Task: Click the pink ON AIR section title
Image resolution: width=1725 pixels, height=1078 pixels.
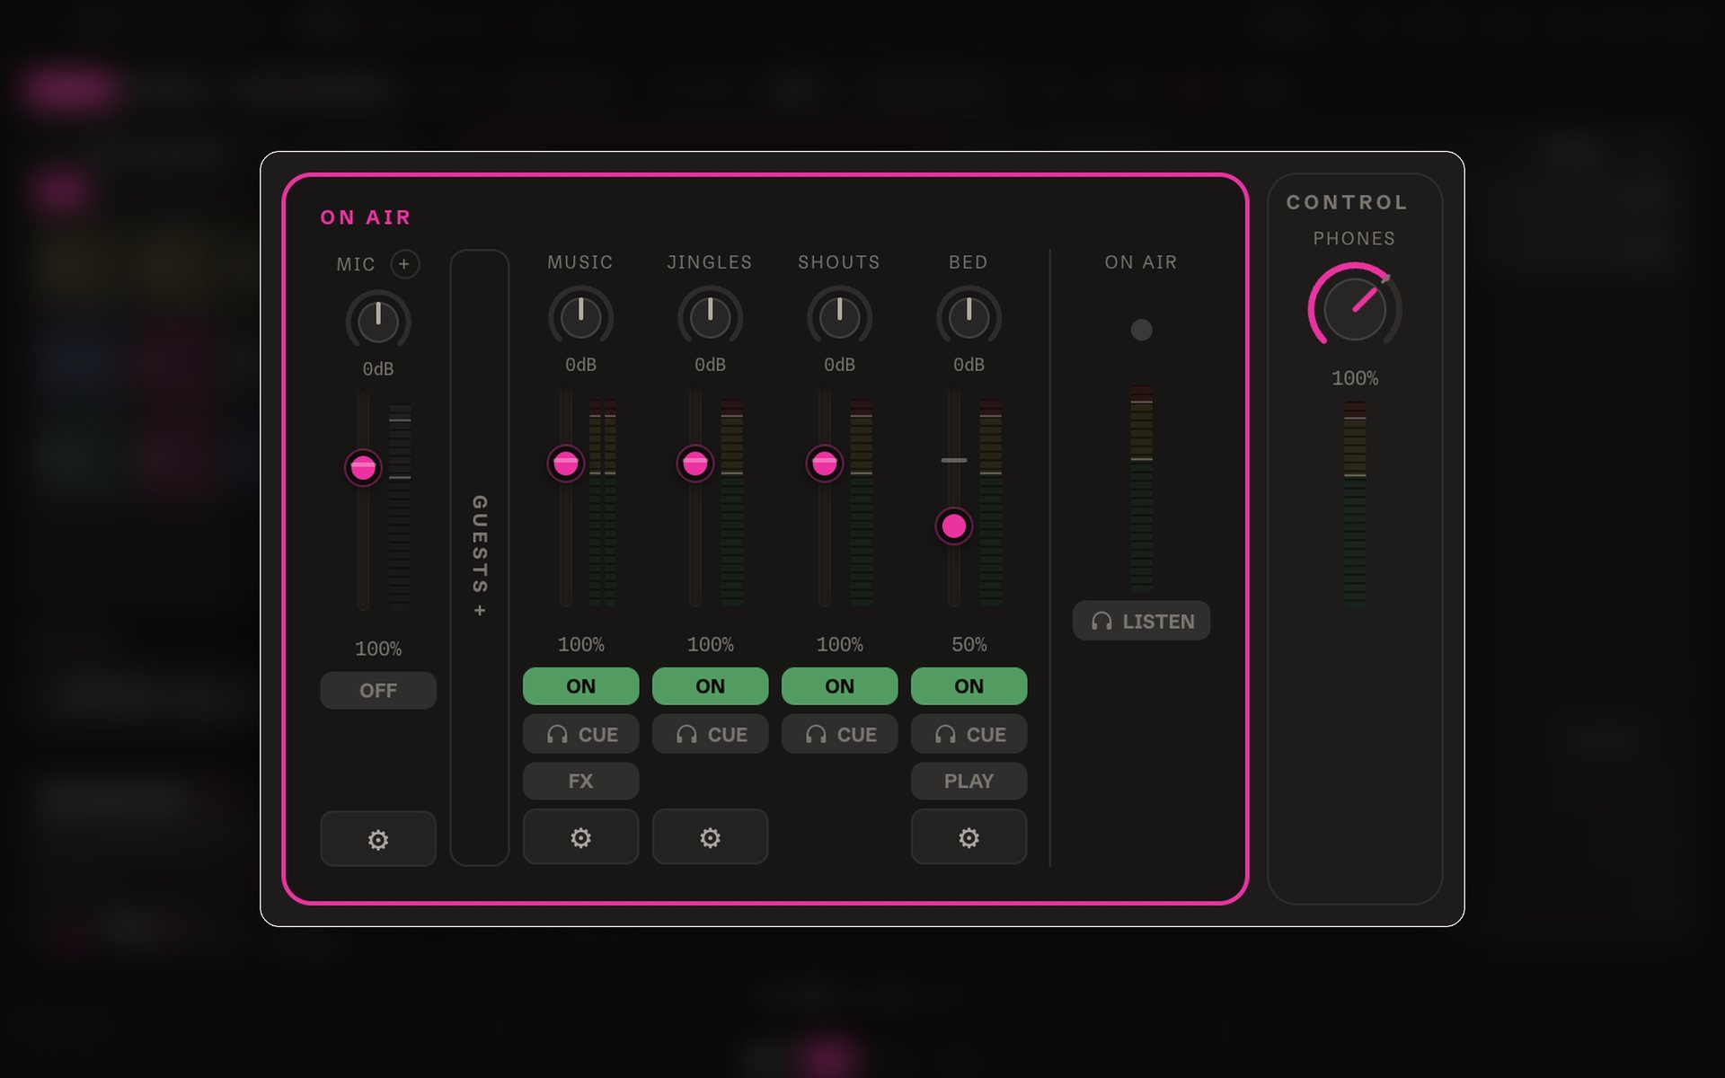Action: tap(366, 217)
